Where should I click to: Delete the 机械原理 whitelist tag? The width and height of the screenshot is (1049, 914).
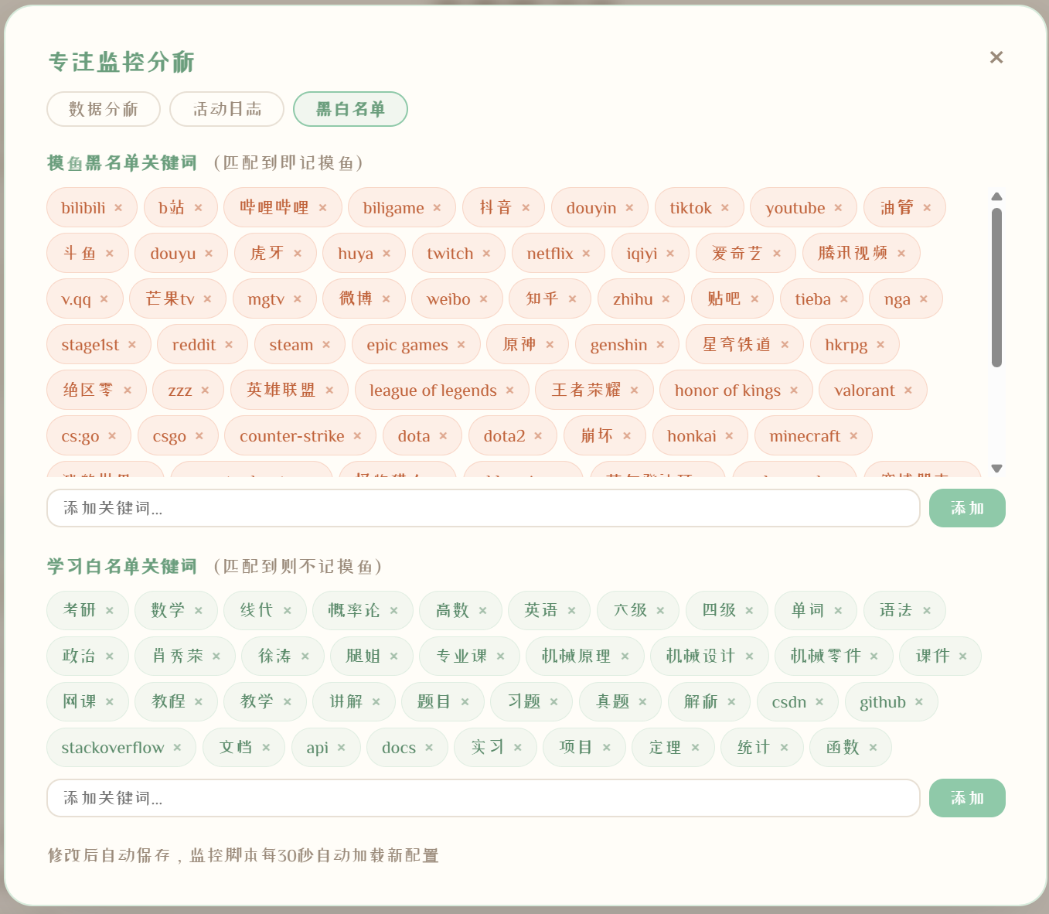coord(625,657)
